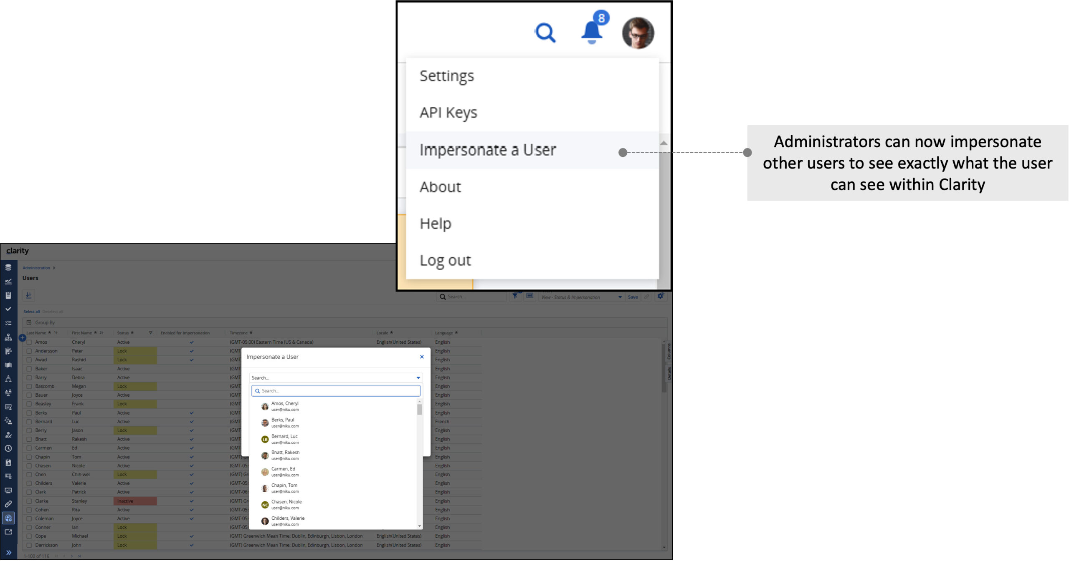Go to next page of users grid
Image resolution: width=1069 pixels, height=561 pixels.
tap(72, 556)
